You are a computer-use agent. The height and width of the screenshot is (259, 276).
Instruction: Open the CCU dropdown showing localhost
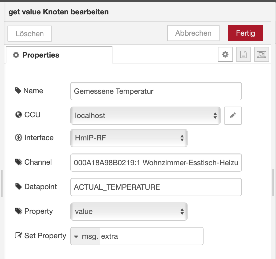coord(145,116)
